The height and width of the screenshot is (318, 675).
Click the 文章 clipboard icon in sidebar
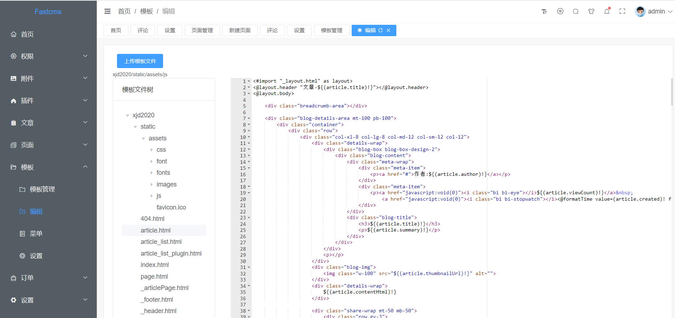[13, 123]
